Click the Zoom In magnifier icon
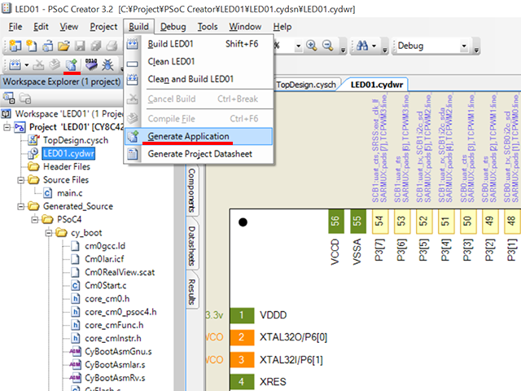The height and width of the screenshot is (391, 521). point(312,46)
